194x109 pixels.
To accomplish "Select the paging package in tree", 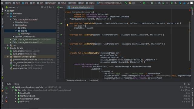I will coord(24,31).
